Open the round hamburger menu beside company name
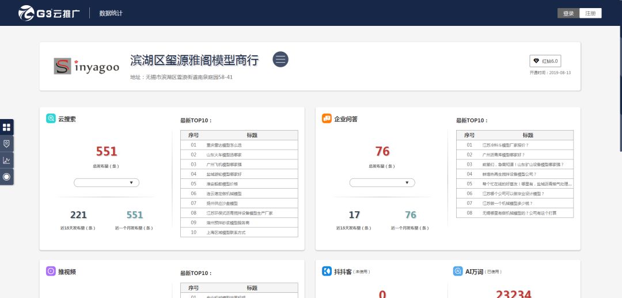The width and height of the screenshot is (622, 298). 280,59
